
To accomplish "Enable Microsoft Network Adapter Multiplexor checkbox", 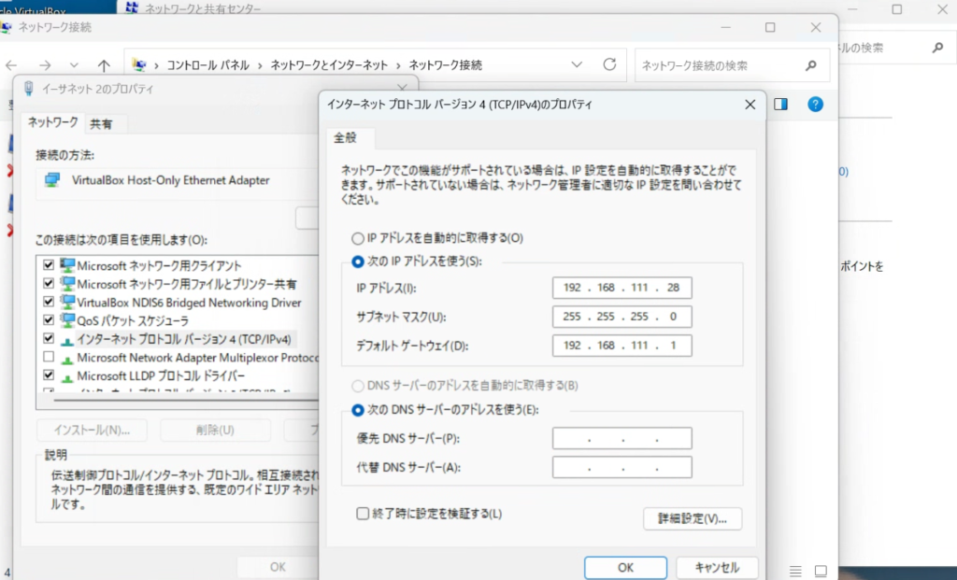I will click(49, 357).
